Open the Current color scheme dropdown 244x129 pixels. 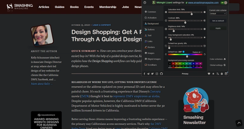[x=218, y=13]
